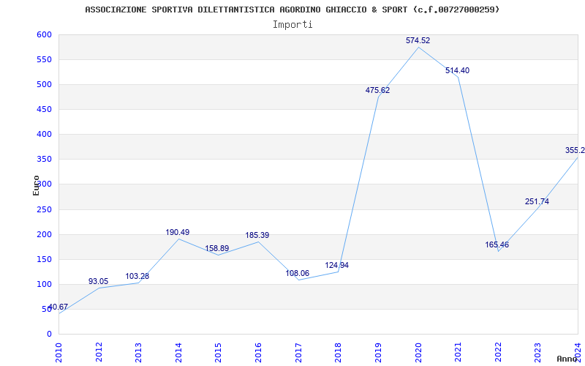
Task: Click the 165.46 value label
Action: pyautogui.click(x=497, y=245)
